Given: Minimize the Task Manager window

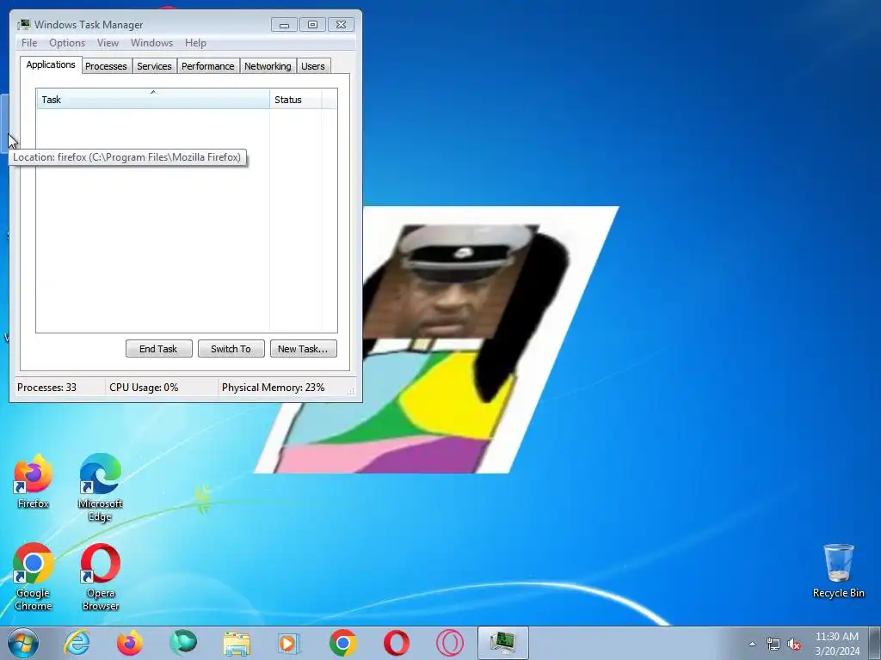Looking at the screenshot, I should (x=284, y=25).
